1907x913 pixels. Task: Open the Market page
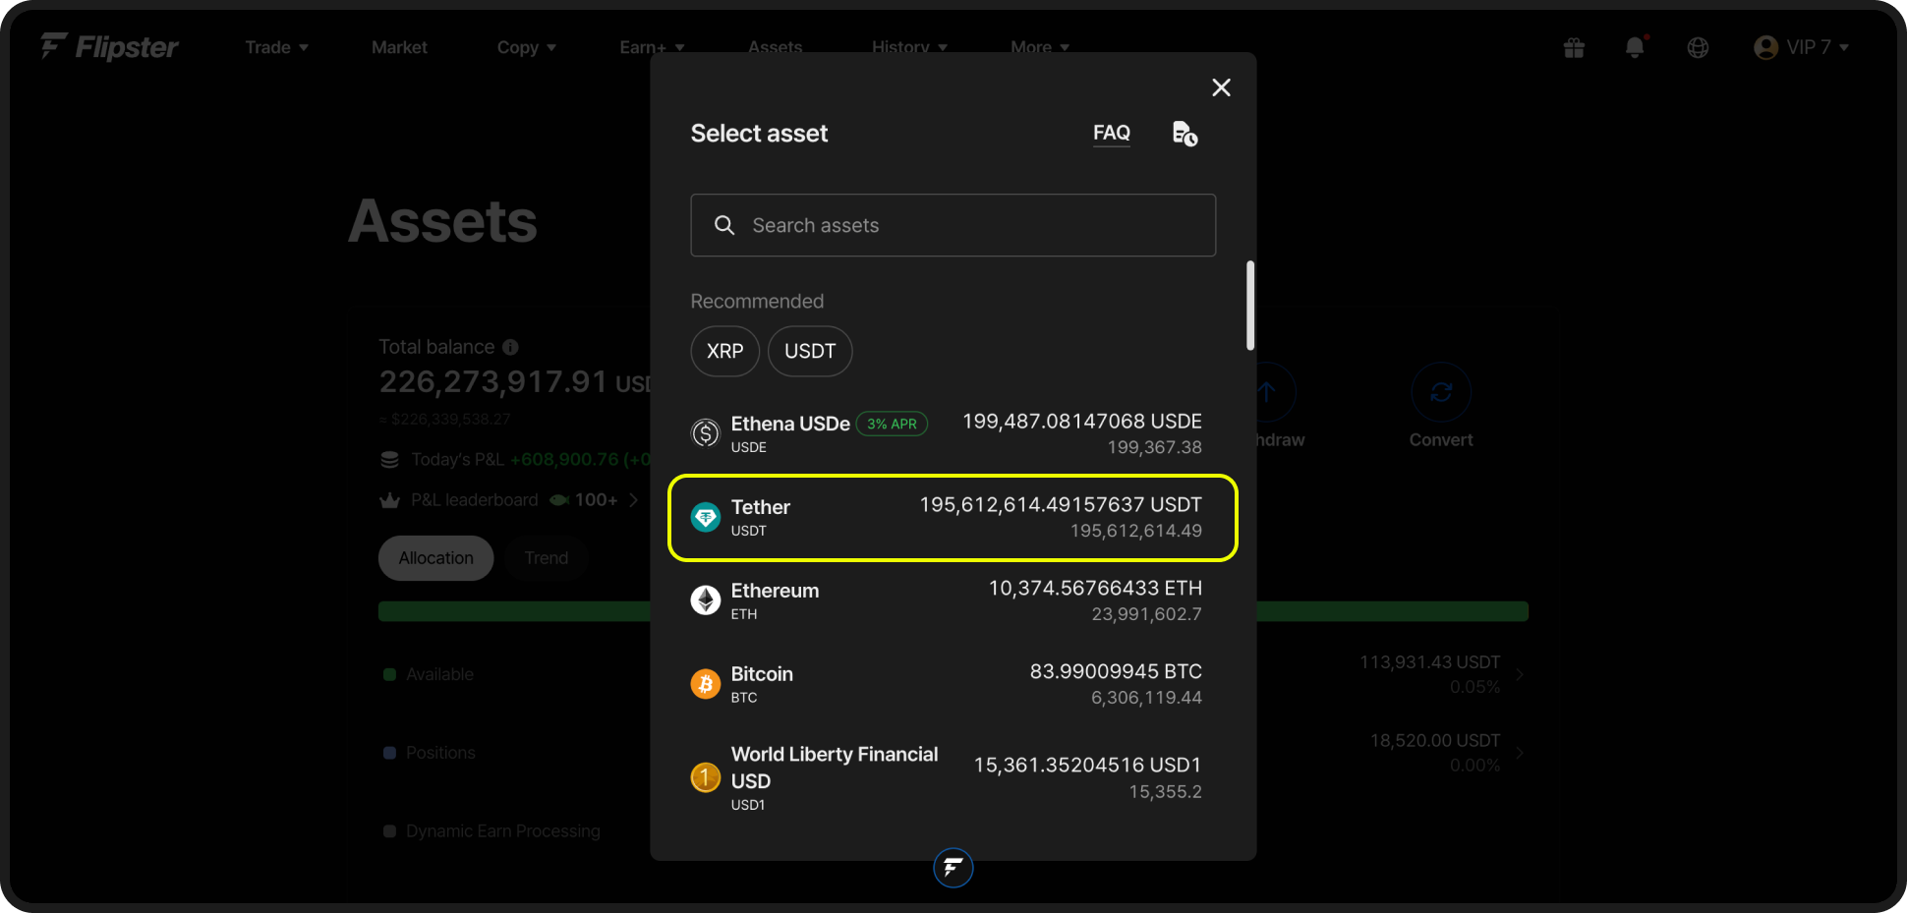pos(399,47)
